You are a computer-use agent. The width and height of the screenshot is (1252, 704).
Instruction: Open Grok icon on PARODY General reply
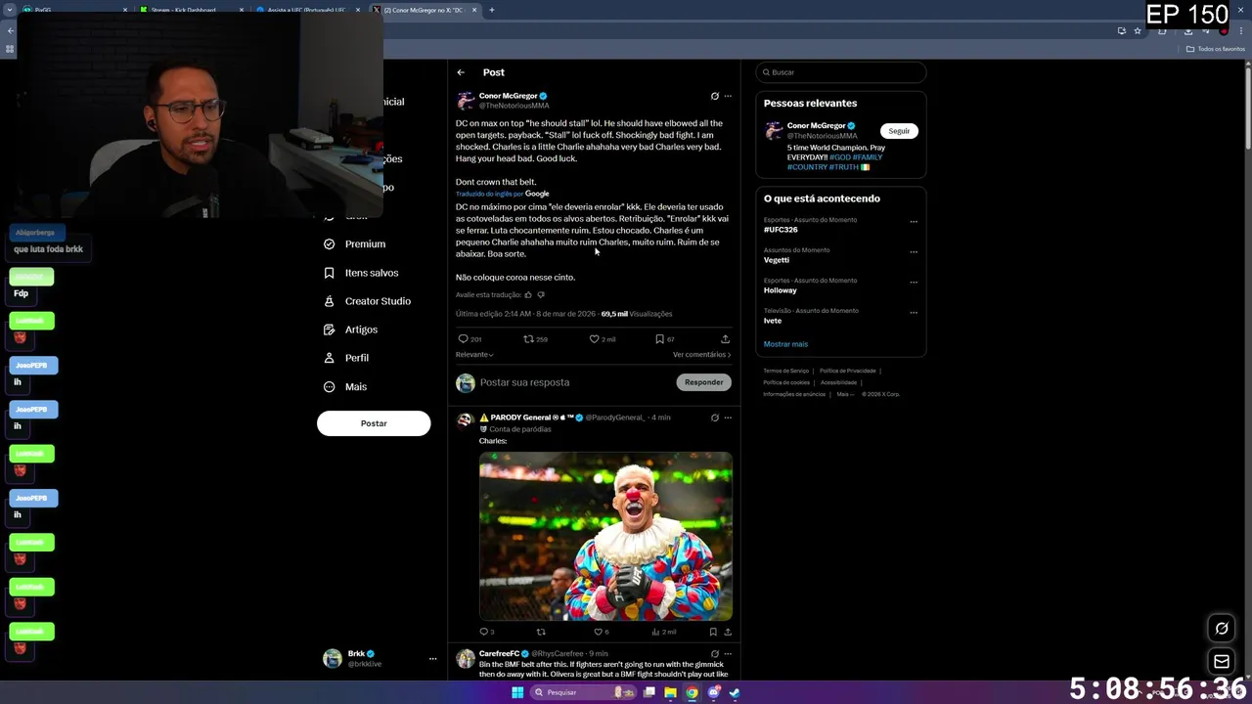tap(715, 418)
